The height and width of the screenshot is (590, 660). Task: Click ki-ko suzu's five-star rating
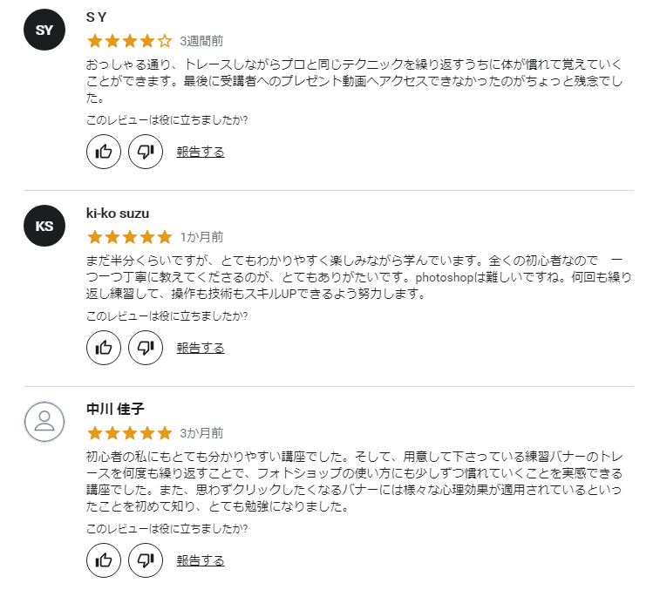(130, 237)
